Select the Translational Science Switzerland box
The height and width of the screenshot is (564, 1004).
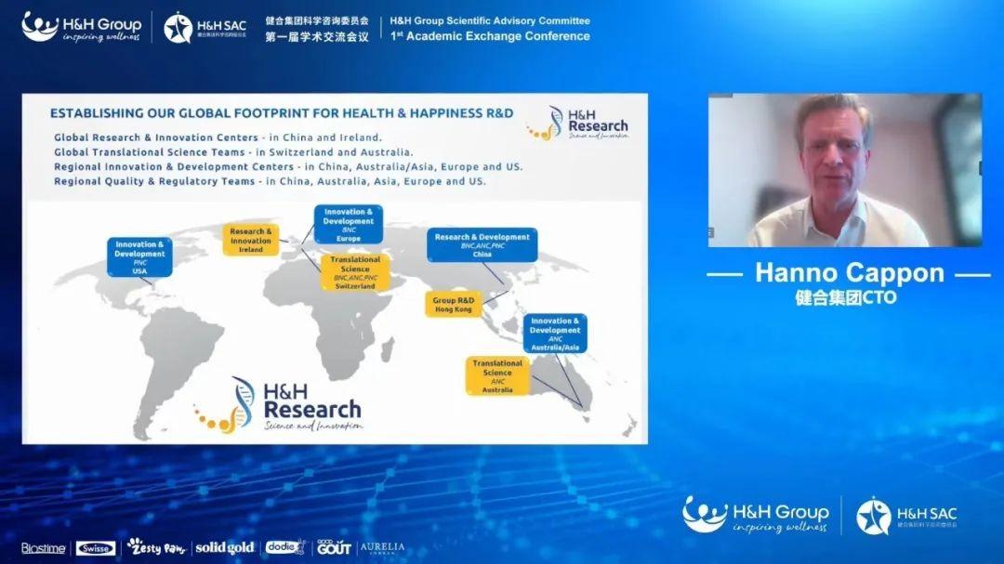click(x=355, y=273)
